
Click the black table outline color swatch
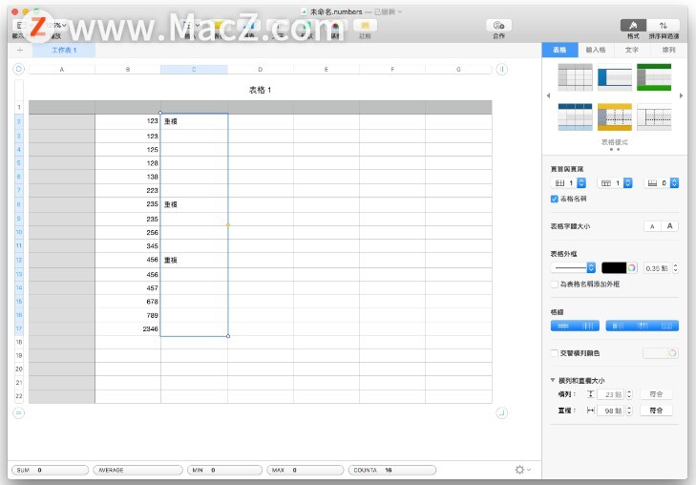point(614,267)
